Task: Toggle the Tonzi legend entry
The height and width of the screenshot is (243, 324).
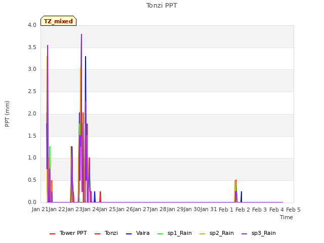Action: click(106, 233)
